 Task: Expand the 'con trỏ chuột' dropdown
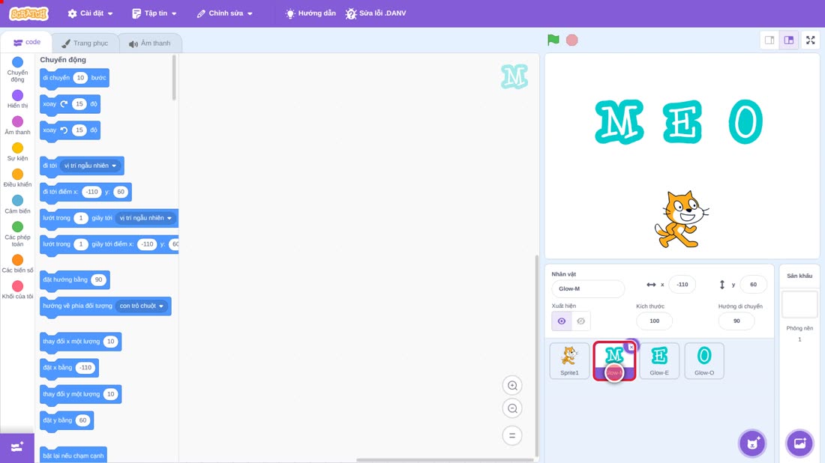point(142,306)
